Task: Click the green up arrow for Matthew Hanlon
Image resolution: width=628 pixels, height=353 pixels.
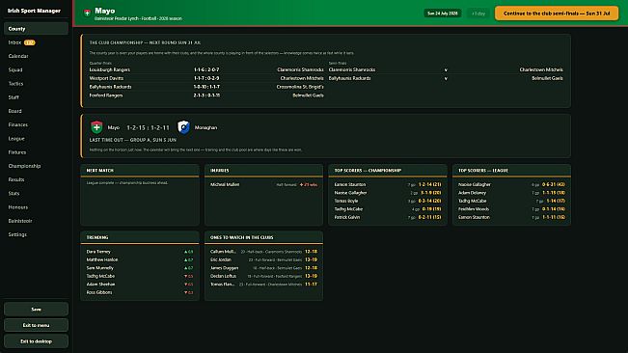Action: 185,259
